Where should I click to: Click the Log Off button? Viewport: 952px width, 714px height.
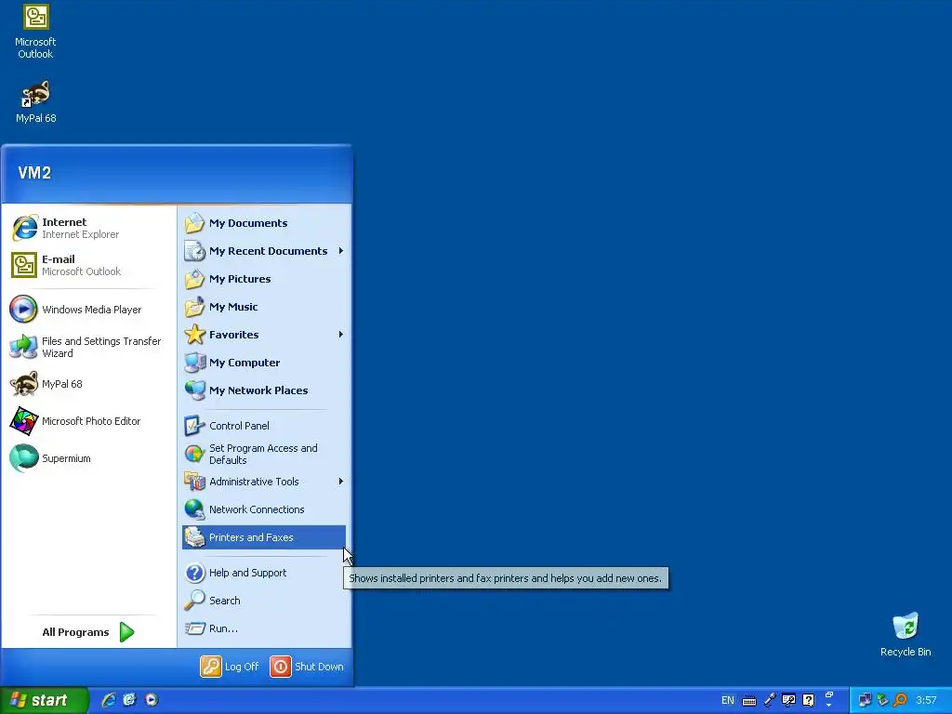coord(230,667)
